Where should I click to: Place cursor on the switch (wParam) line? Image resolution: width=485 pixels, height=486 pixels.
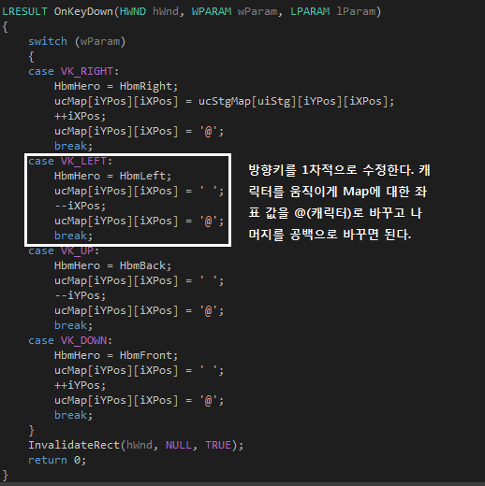(77, 41)
